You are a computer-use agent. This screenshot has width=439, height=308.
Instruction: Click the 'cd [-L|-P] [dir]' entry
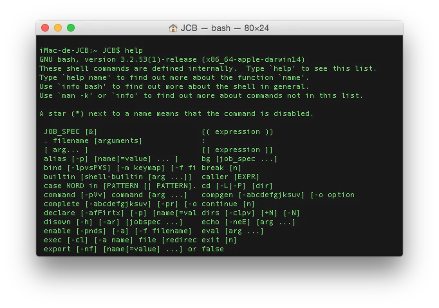[237, 186]
